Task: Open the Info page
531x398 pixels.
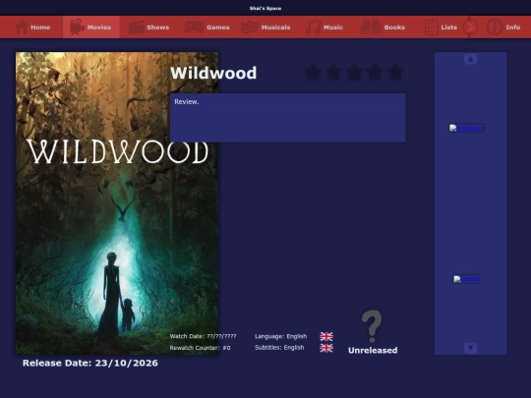Action: 503,28
